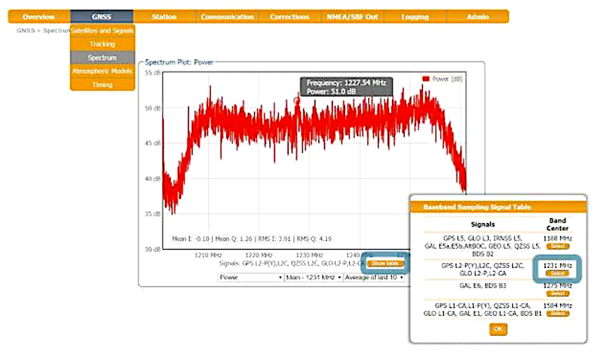Image resolution: width=607 pixels, height=355 pixels.
Task: Select Spectrum in the GNSS submenu
Action: click(x=102, y=58)
